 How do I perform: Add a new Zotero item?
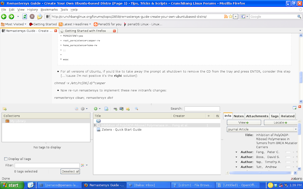coord(96,109)
